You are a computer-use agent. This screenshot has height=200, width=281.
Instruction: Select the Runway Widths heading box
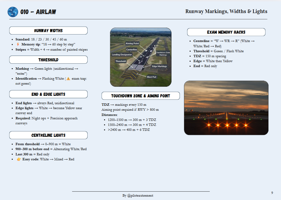click(x=48, y=31)
